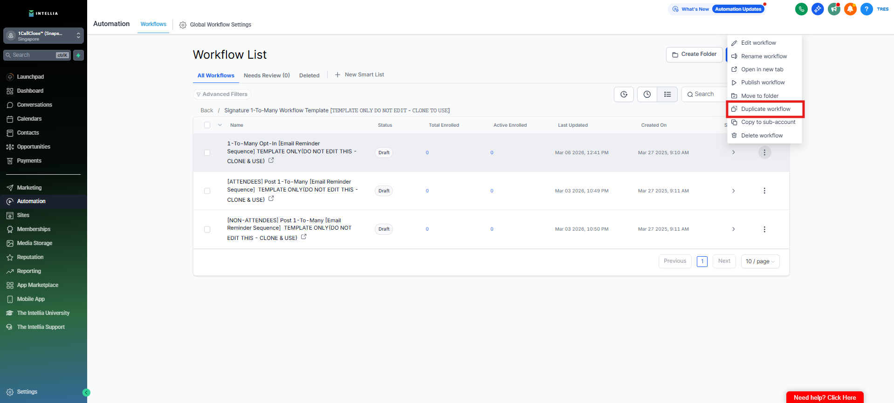
Task: Open the orange notifications bell
Action: click(x=850, y=9)
